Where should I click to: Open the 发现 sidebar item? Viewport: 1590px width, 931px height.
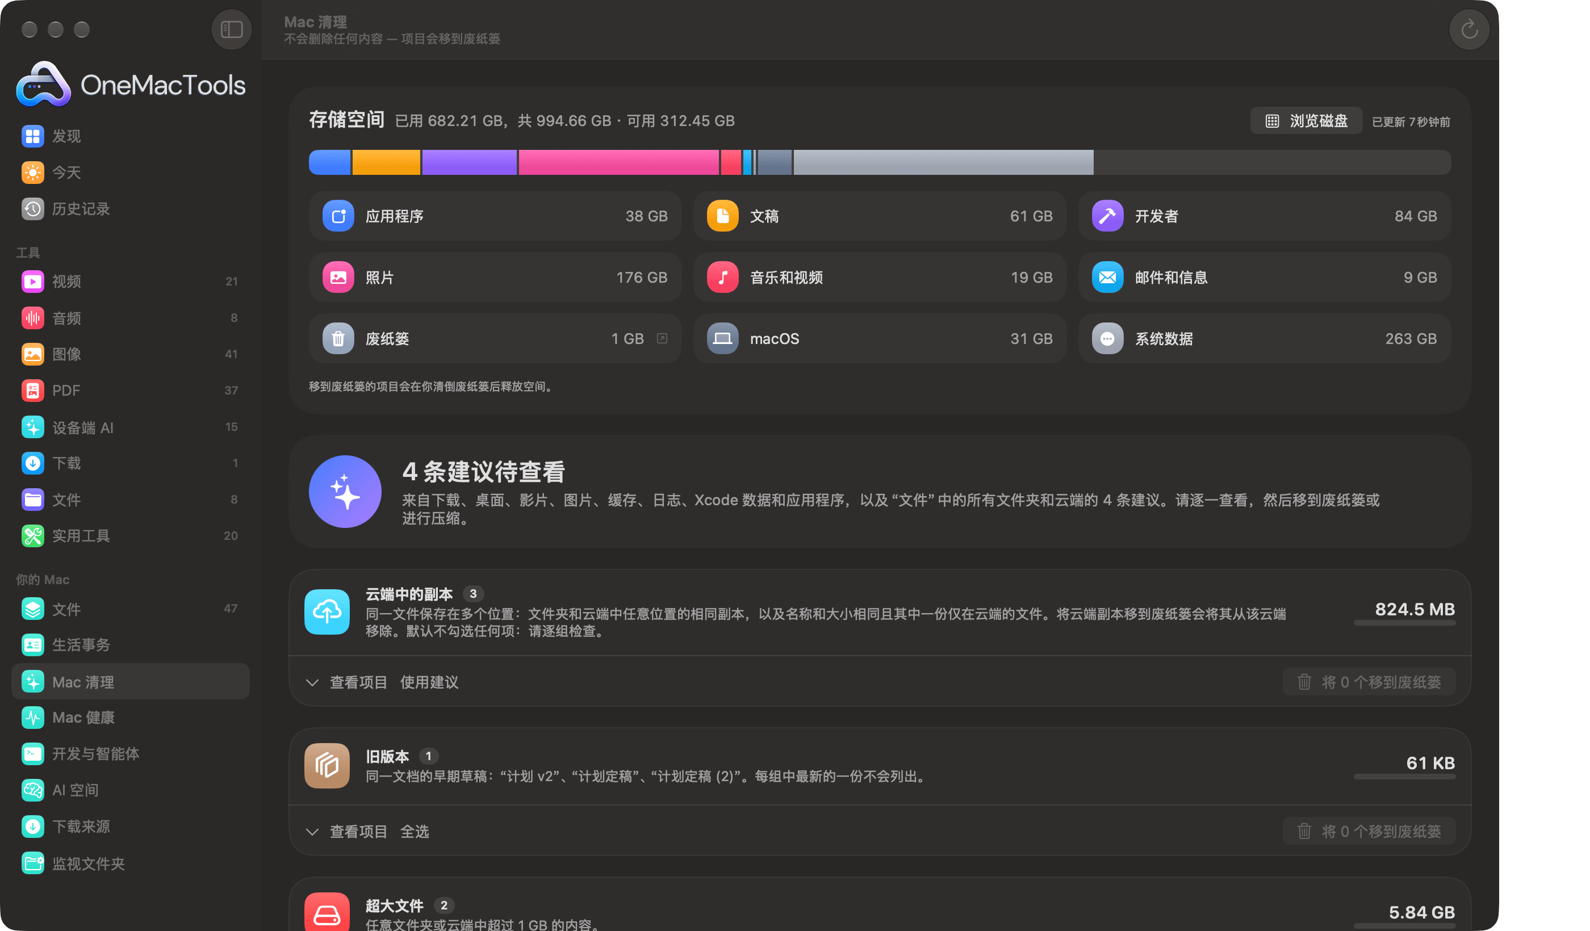pos(131,136)
